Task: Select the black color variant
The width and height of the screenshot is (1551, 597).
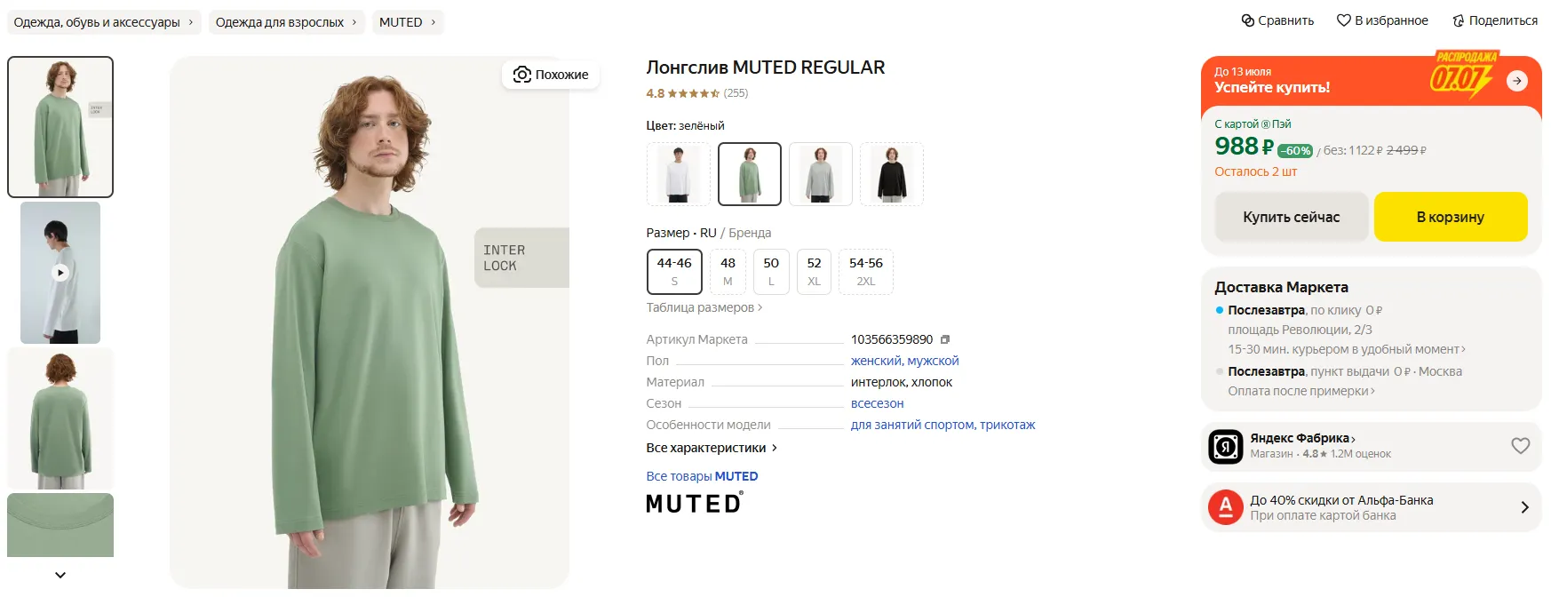Action: click(x=892, y=174)
